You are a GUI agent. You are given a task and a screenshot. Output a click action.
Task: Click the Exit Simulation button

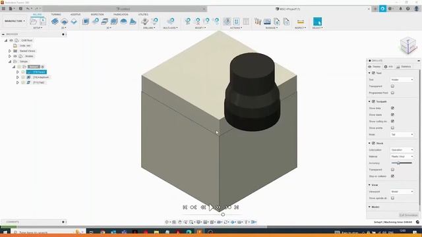coord(409,215)
